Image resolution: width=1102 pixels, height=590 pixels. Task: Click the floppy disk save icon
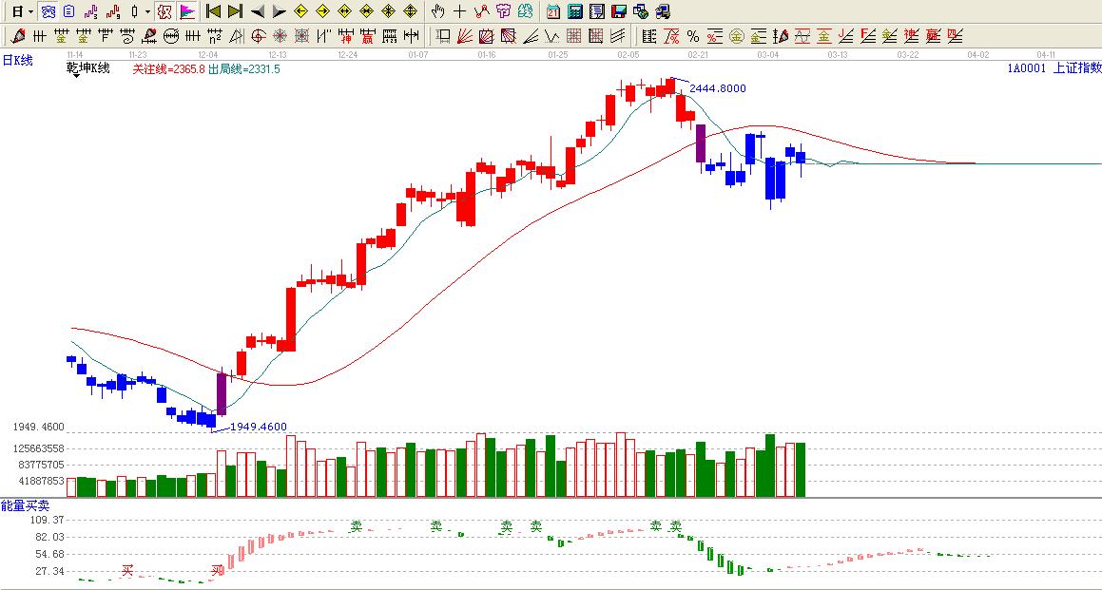(x=618, y=11)
